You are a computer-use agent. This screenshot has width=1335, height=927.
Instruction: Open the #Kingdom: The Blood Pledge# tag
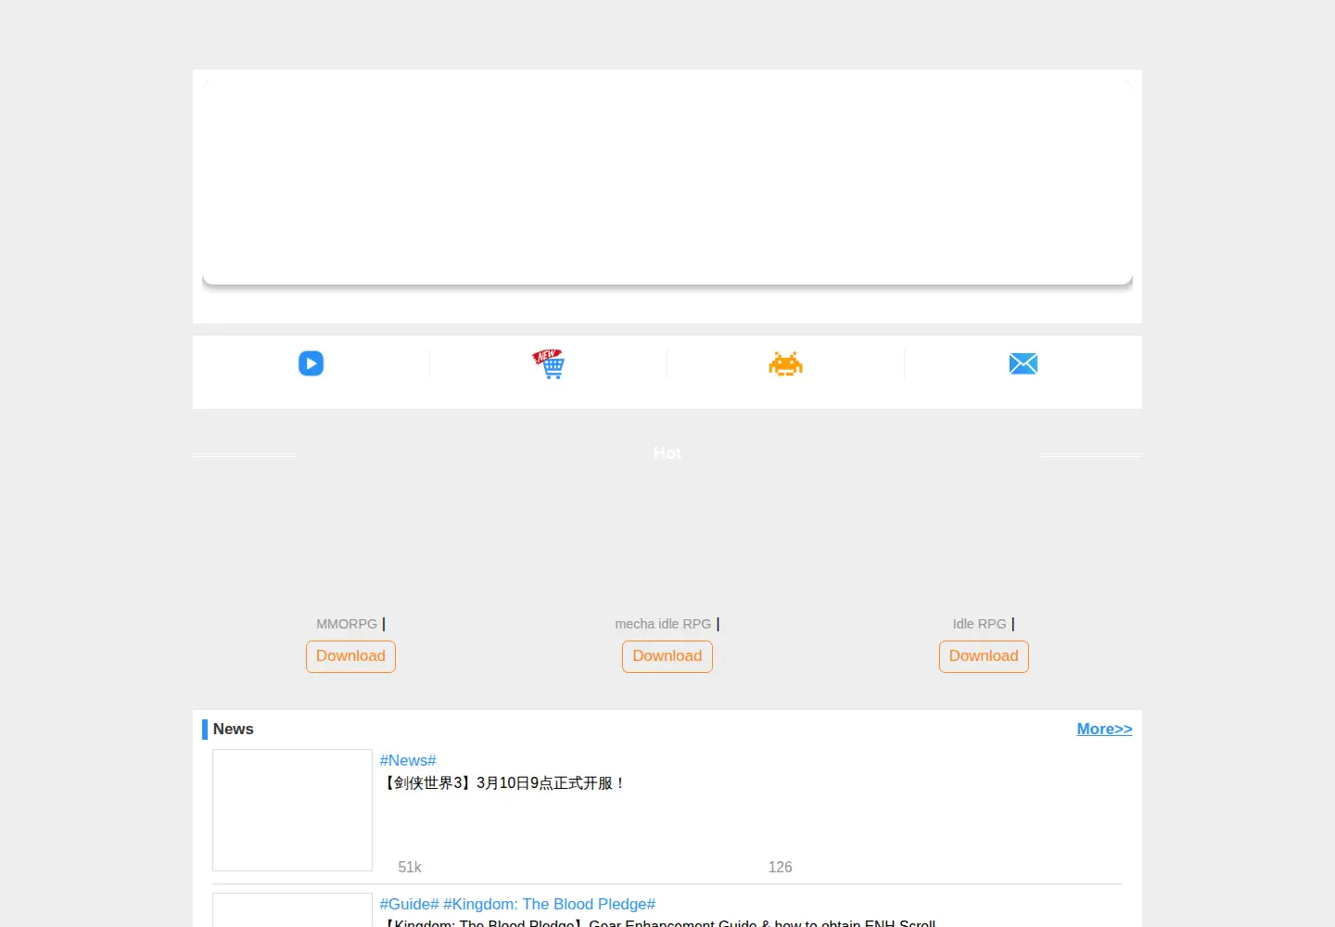pos(549,904)
